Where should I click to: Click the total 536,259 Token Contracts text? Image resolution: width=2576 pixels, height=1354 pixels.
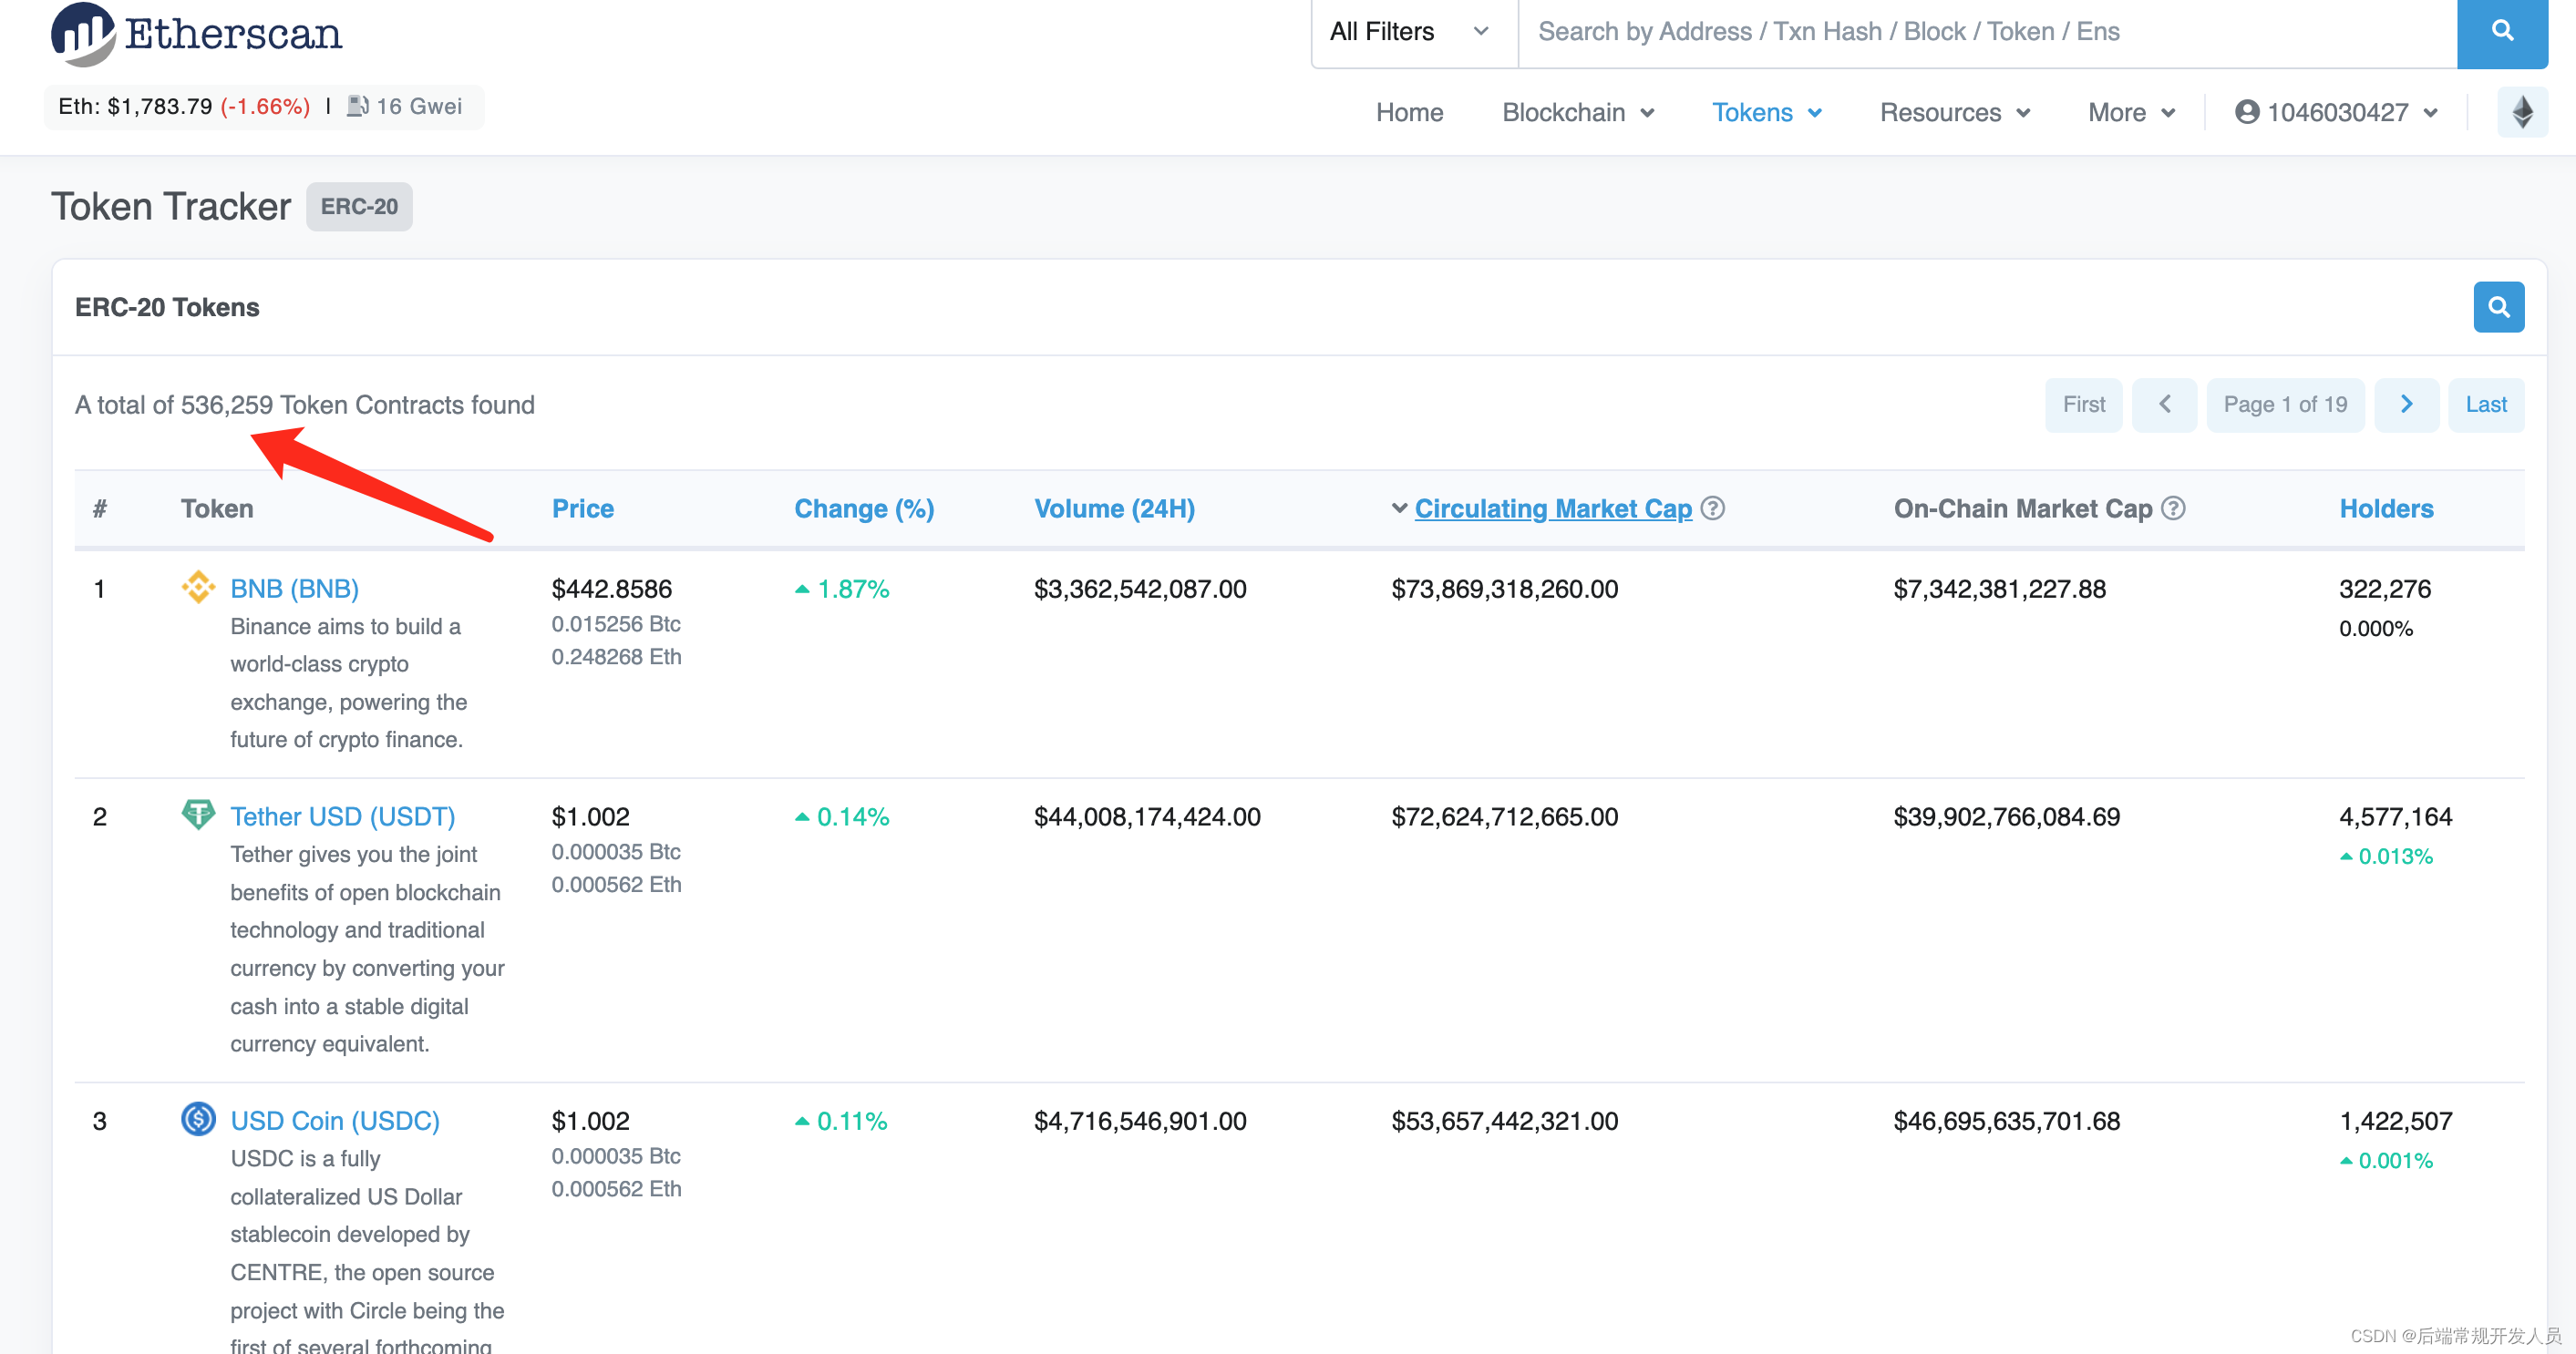point(305,405)
